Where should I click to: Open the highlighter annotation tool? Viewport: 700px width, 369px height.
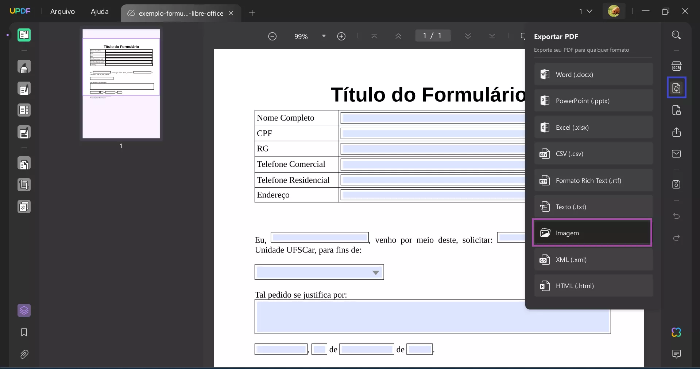click(x=24, y=67)
